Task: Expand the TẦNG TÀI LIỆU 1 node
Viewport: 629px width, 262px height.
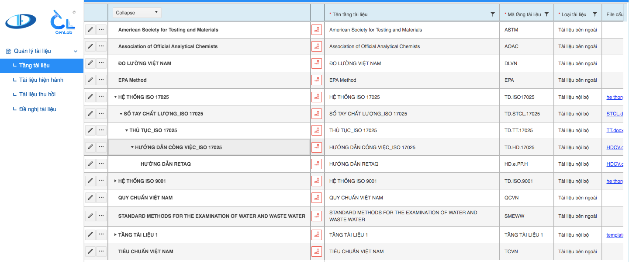Action: point(115,235)
